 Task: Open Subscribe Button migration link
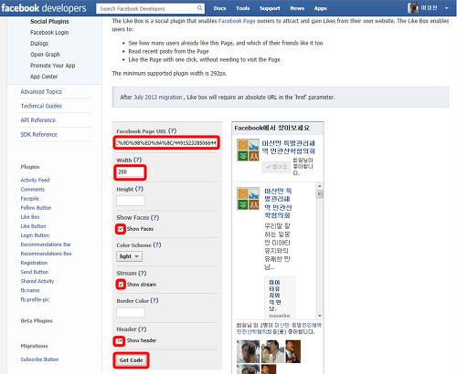[39, 359]
